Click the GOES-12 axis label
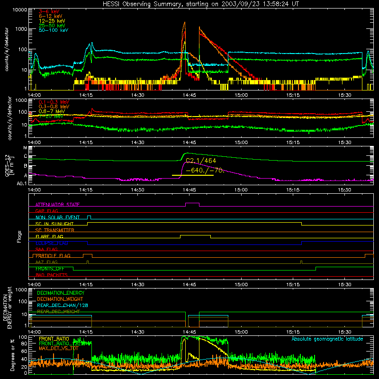The image size is (379, 379). click(x=8, y=165)
